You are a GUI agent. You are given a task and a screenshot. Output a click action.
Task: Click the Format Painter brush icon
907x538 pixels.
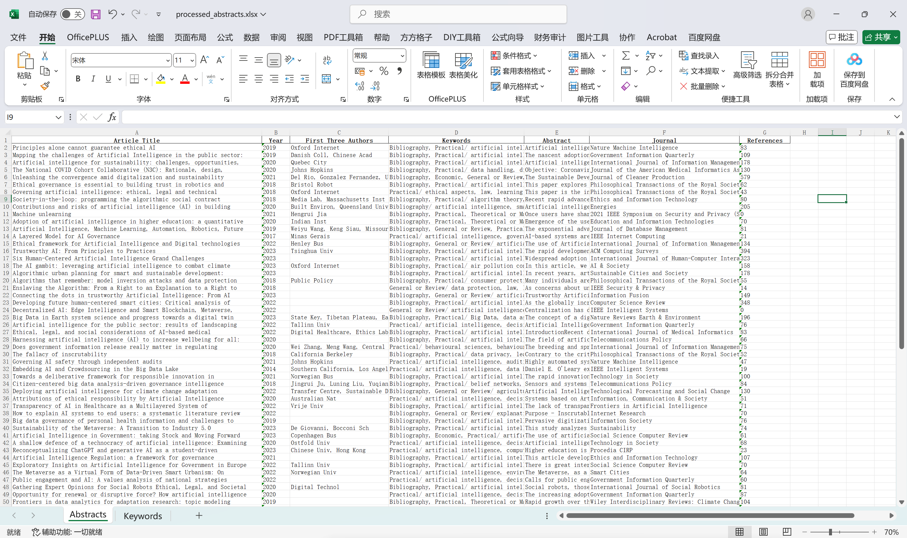click(x=45, y=86)
